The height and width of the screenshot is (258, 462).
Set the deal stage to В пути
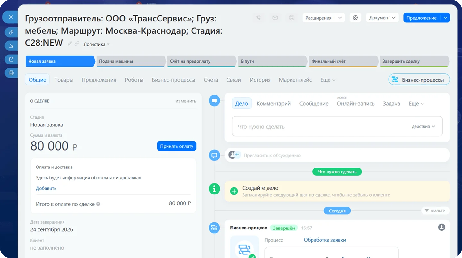pos(272,61)
